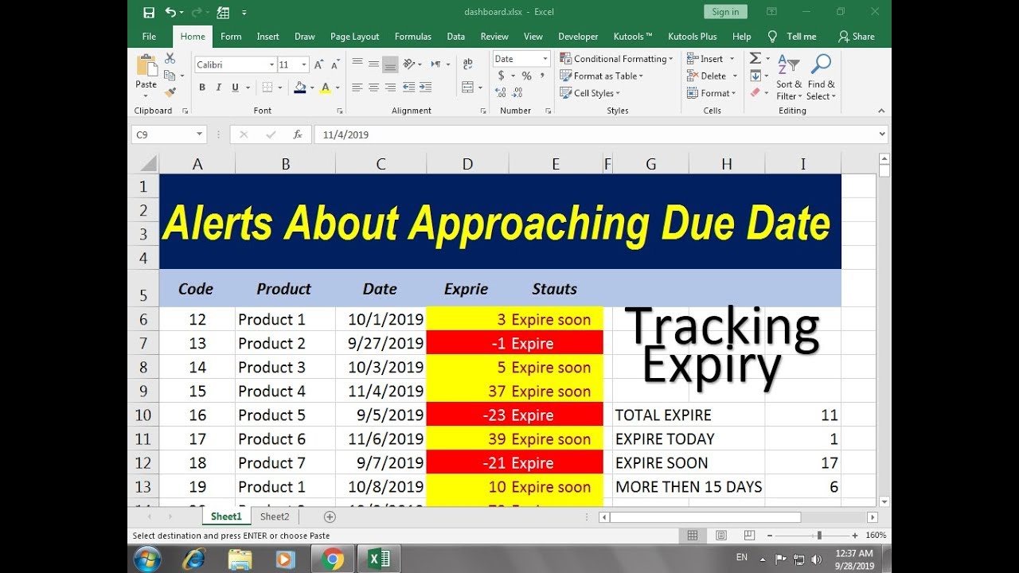Open the Date number format dropdown
Screen dimensions: 1019x573
(545, 59)
